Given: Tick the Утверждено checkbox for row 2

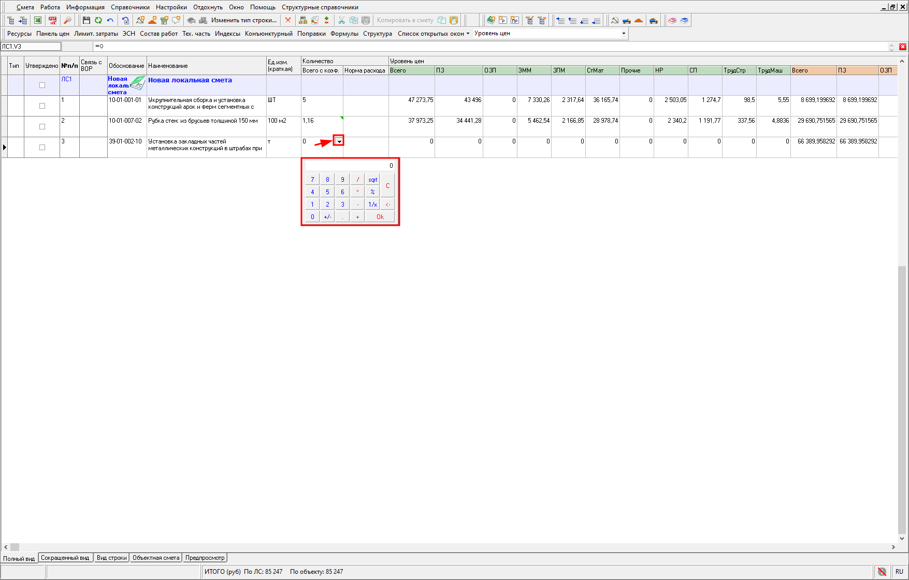Looking at the screenshot, I should pyautogui.click(x=42, y=126).
